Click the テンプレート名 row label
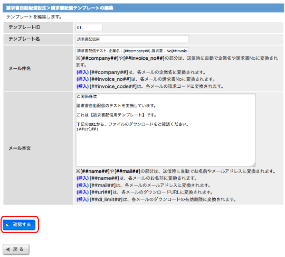285x257 pixels. click(24, 39)
